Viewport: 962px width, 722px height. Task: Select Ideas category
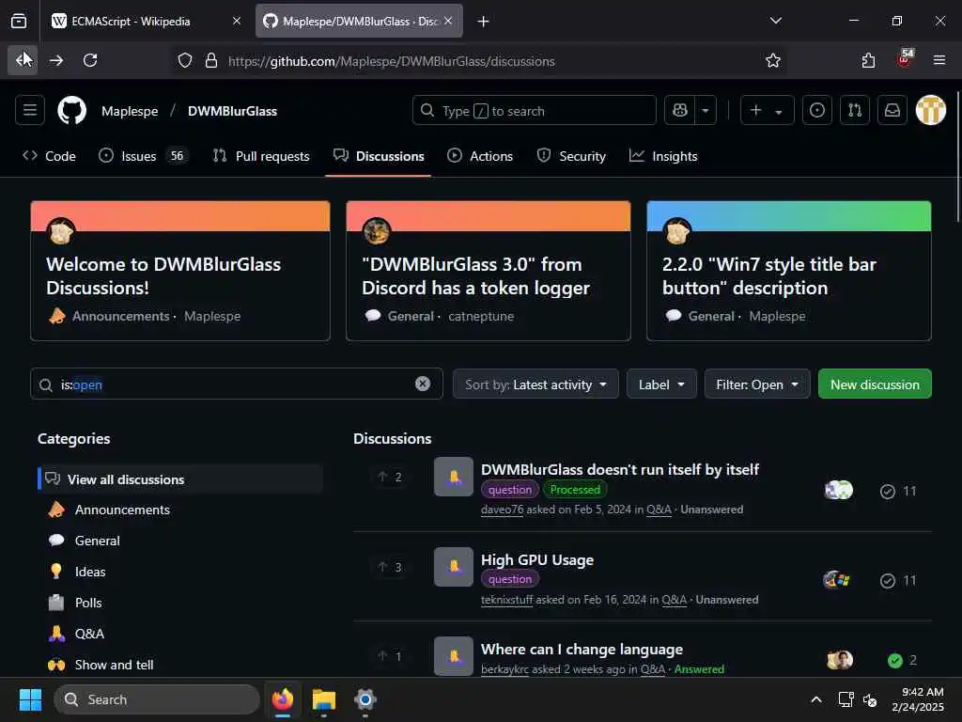point(89,572)
